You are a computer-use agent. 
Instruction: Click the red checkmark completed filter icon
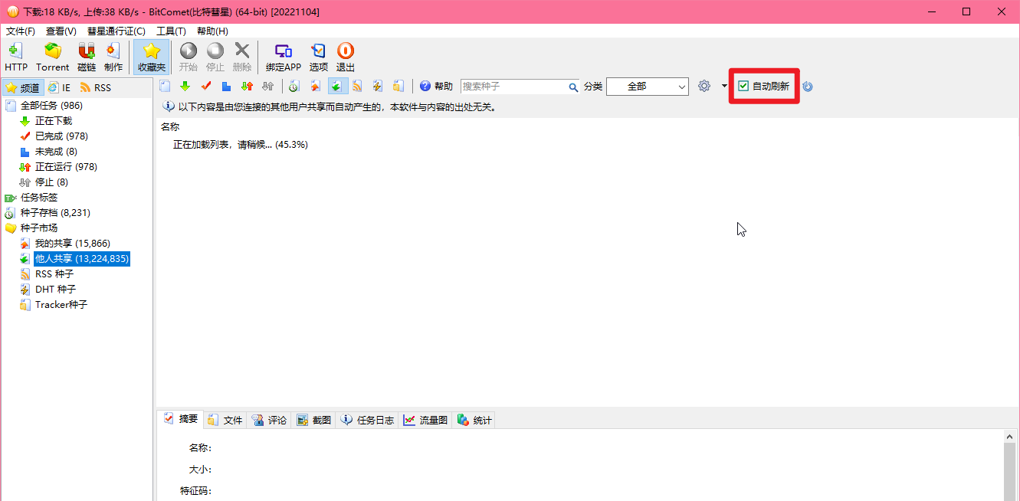tap(206, 87)
